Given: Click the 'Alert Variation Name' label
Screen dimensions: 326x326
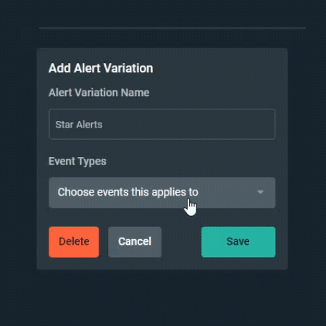Looking at the screenshot, I should tap(99, 93).
